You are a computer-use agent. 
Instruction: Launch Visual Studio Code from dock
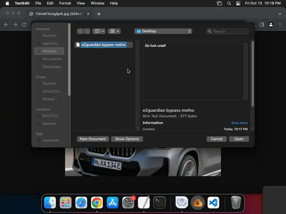213,203
